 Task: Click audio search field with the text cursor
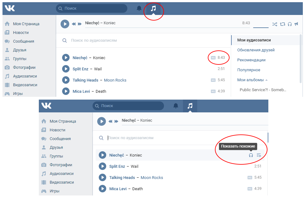(155, 138)
